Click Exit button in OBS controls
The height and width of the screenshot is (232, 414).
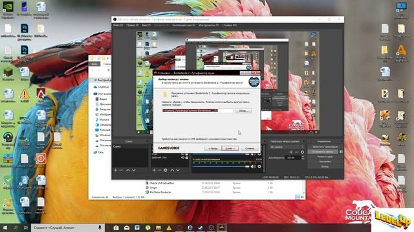click(325, 166)
